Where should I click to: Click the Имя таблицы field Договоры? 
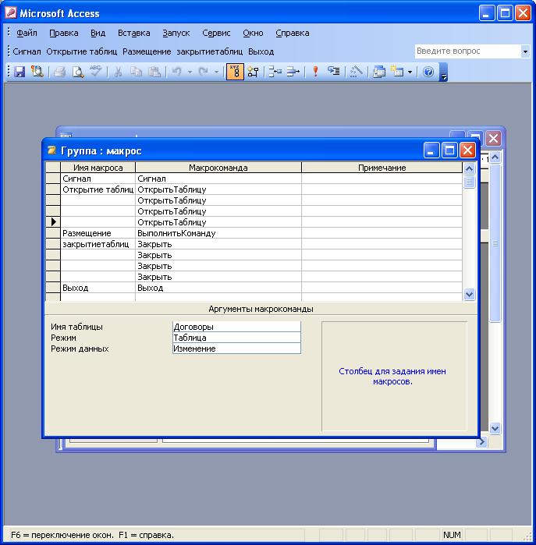236,327
